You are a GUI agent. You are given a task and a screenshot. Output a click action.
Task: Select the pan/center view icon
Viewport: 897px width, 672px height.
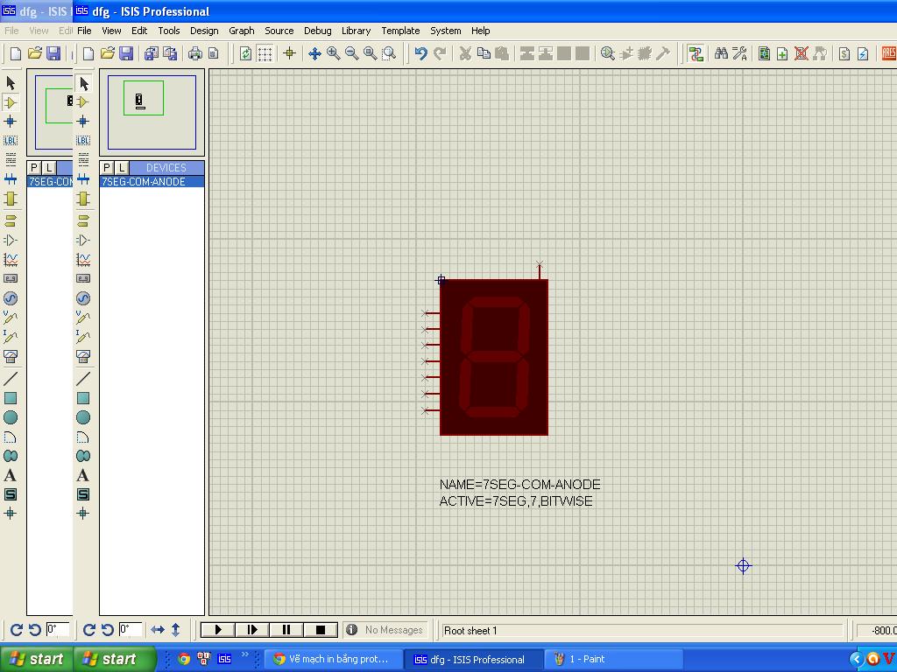(314, 53)
